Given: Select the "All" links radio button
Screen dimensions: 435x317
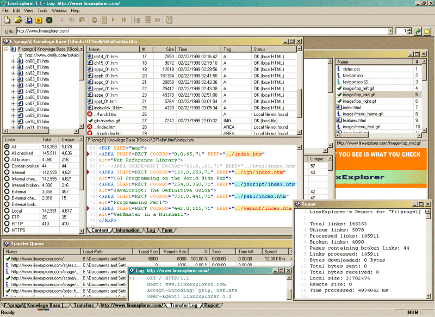Looking at the screenshot, I should (x=7, y=146).
